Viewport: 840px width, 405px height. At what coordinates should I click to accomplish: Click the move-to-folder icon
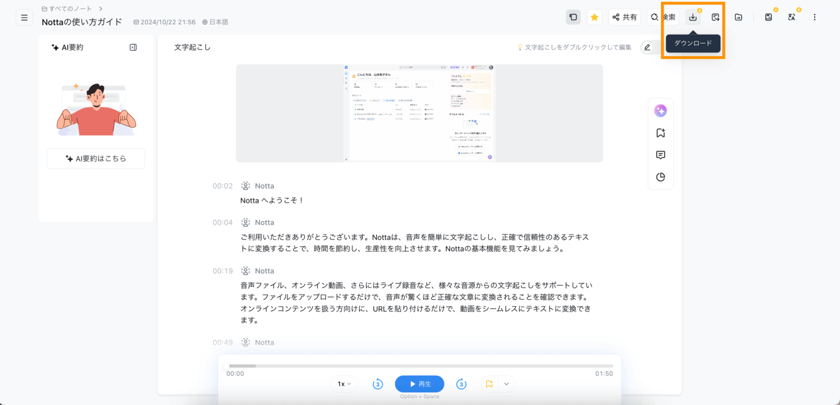click(738, 18)
